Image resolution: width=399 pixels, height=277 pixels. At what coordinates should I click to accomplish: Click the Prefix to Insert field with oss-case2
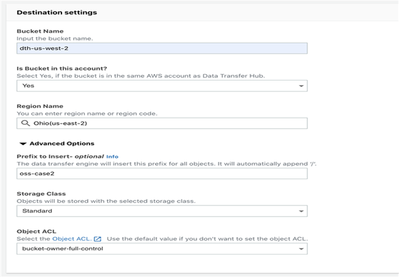click(x=162, y=173)
